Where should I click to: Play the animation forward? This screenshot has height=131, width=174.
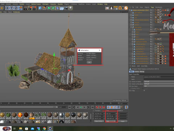81,107
